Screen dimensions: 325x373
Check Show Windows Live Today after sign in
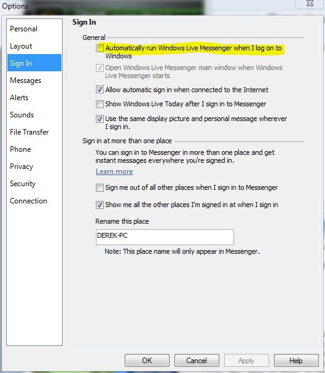tap(100, 104)
